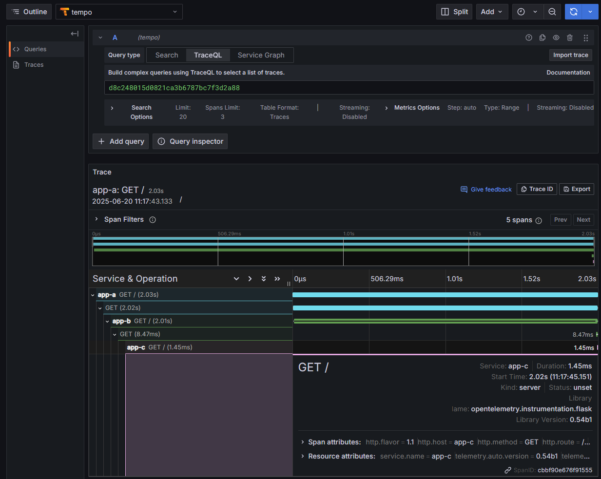Click the TraceQL query input field
This screenshot has width=601, height=479.
349,88
